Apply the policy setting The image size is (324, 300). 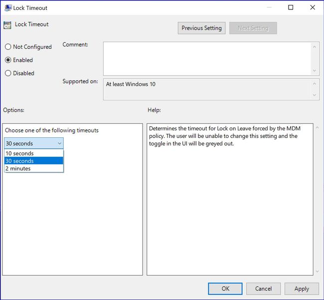pos(302,289)
